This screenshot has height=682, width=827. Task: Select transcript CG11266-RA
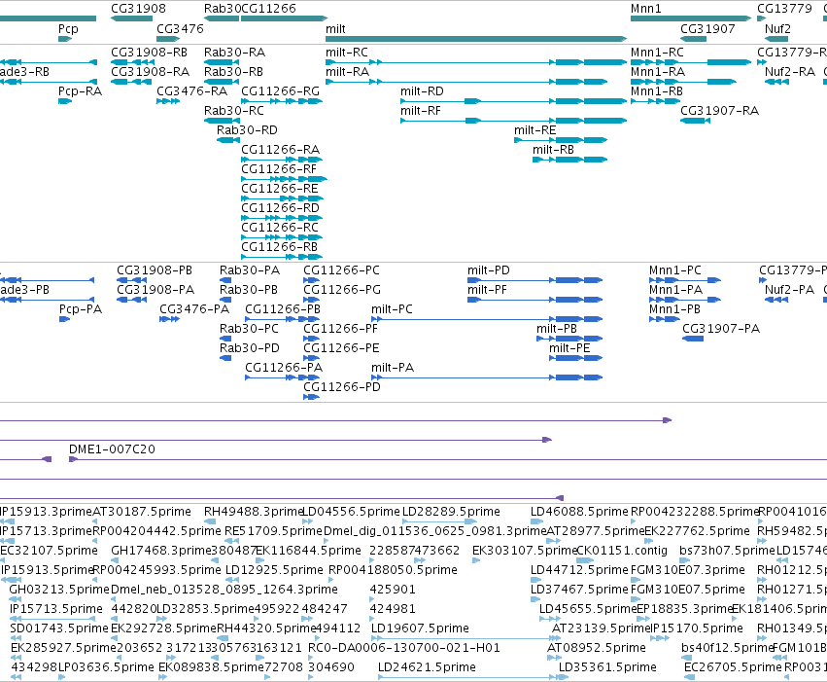pyautogui.click(x=281, y=150)
